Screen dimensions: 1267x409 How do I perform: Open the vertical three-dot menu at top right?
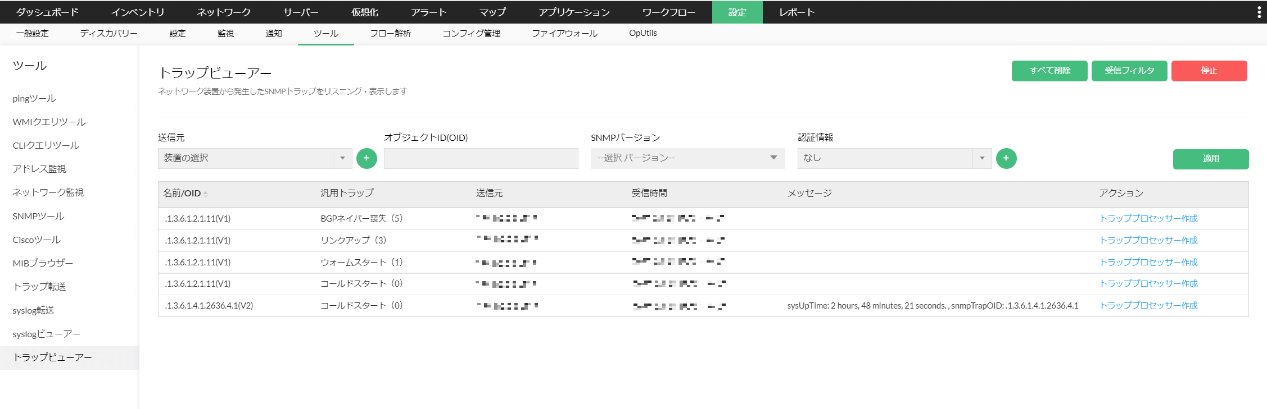1259,12
